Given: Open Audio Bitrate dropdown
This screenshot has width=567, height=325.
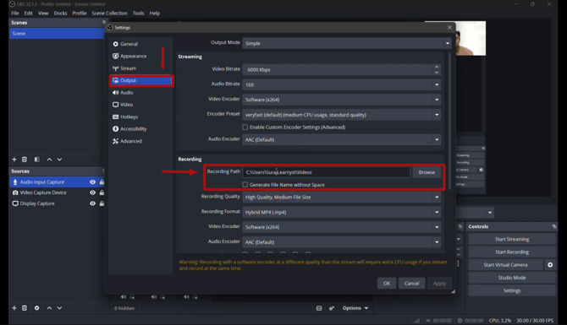Looking at the screenshot, I should pyautogui.click(x=341, y=84).
